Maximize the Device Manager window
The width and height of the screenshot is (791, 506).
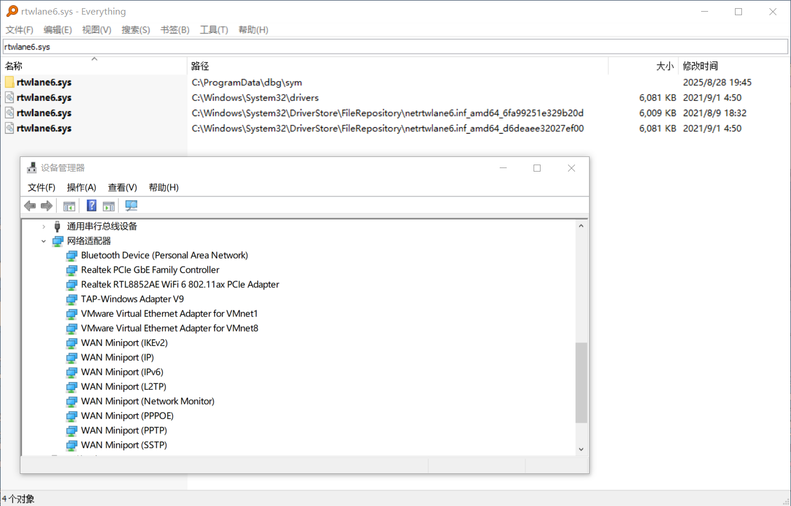pyautogui.click(x=537, y=168)
